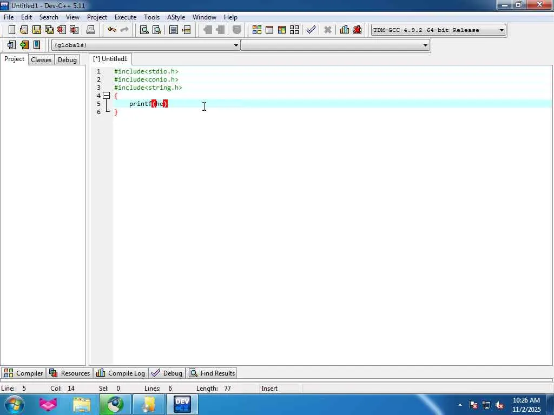Screen dimensions: 554x415
Task: Open Find with the magnifier icon
Action: point(144,30)
